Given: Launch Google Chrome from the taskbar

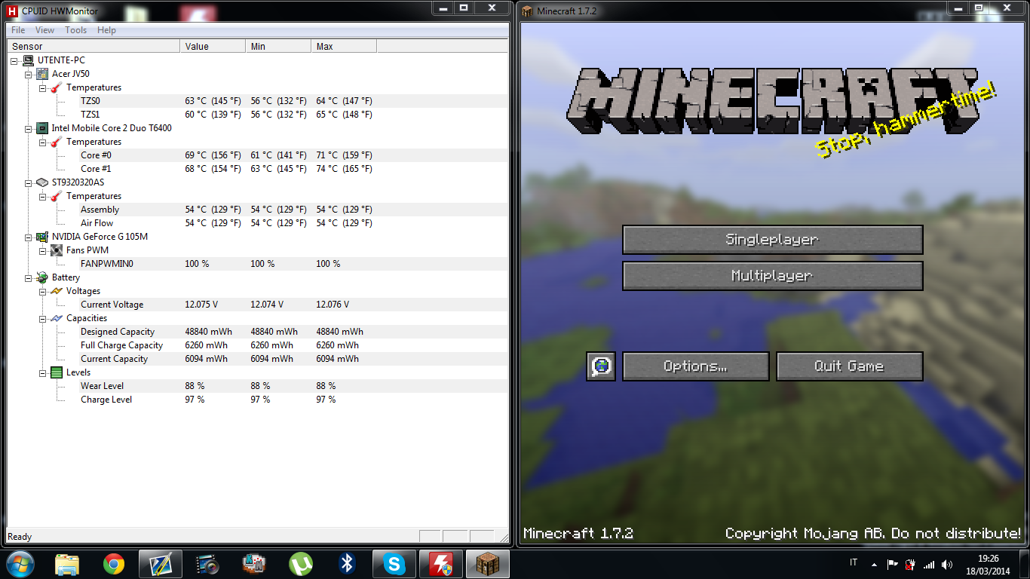Looking at the screenshot, I should [x=114, y=564].
